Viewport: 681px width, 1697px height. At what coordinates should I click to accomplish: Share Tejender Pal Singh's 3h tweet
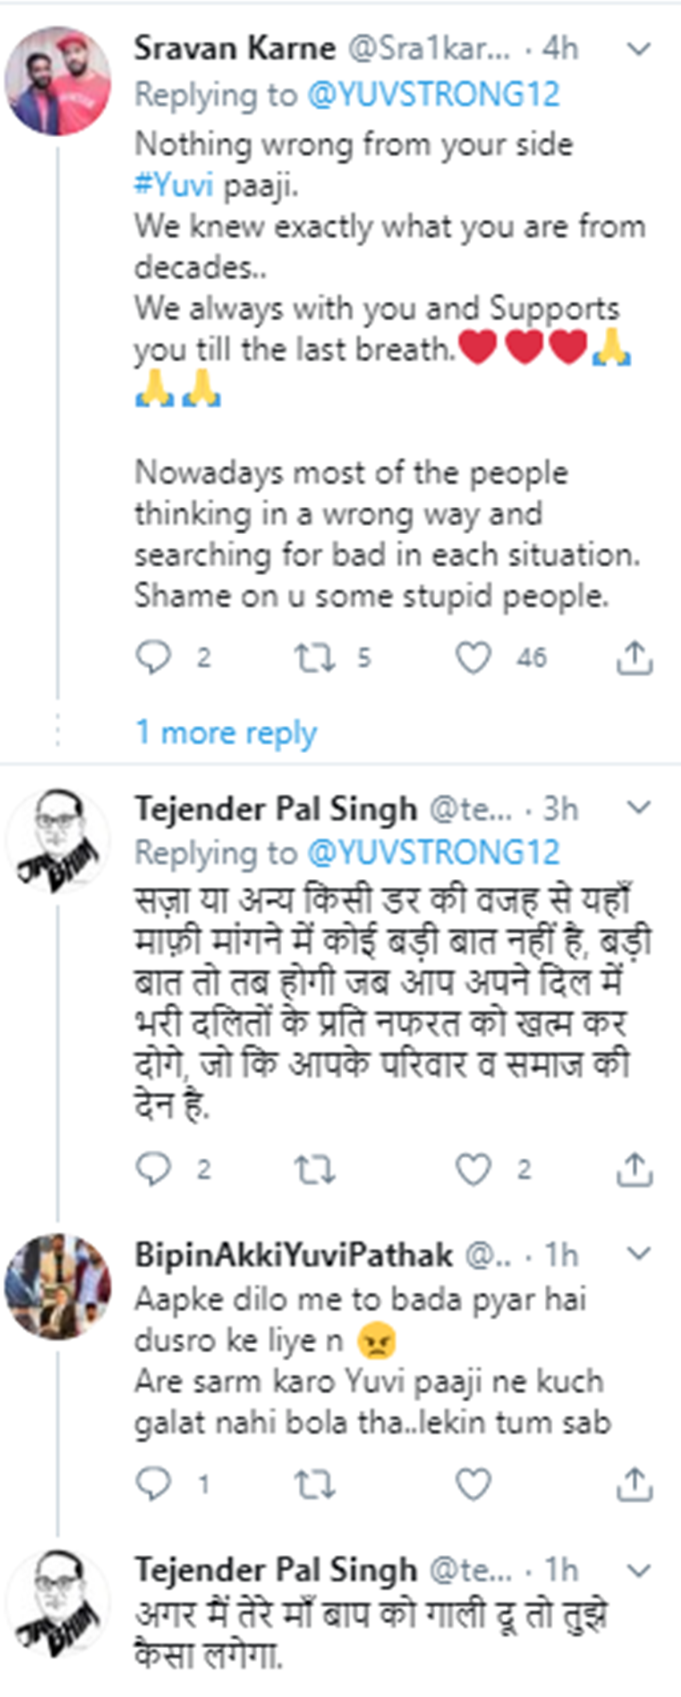[634, 1169]
